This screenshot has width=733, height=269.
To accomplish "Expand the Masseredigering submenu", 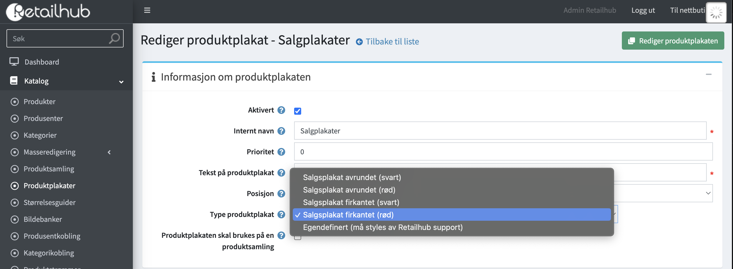I will pos(109,152).
